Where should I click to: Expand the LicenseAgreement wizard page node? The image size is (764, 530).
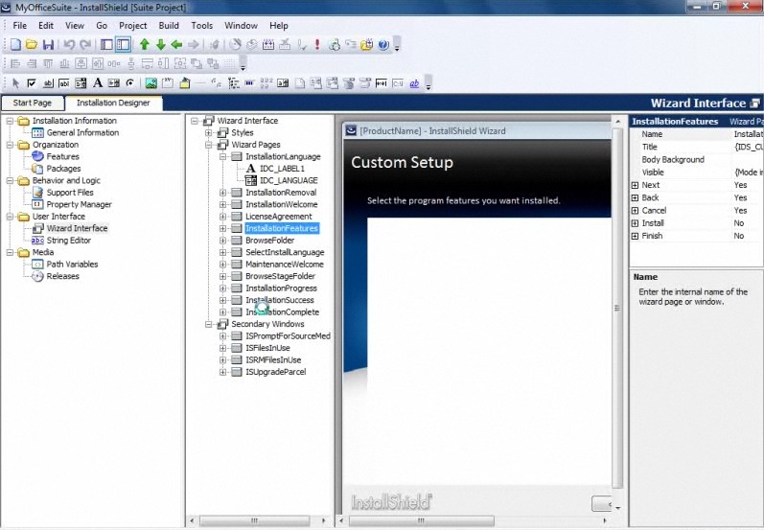(223, 217)
